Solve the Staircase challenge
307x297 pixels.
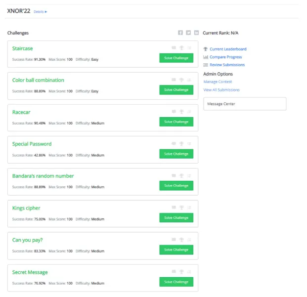176,58
